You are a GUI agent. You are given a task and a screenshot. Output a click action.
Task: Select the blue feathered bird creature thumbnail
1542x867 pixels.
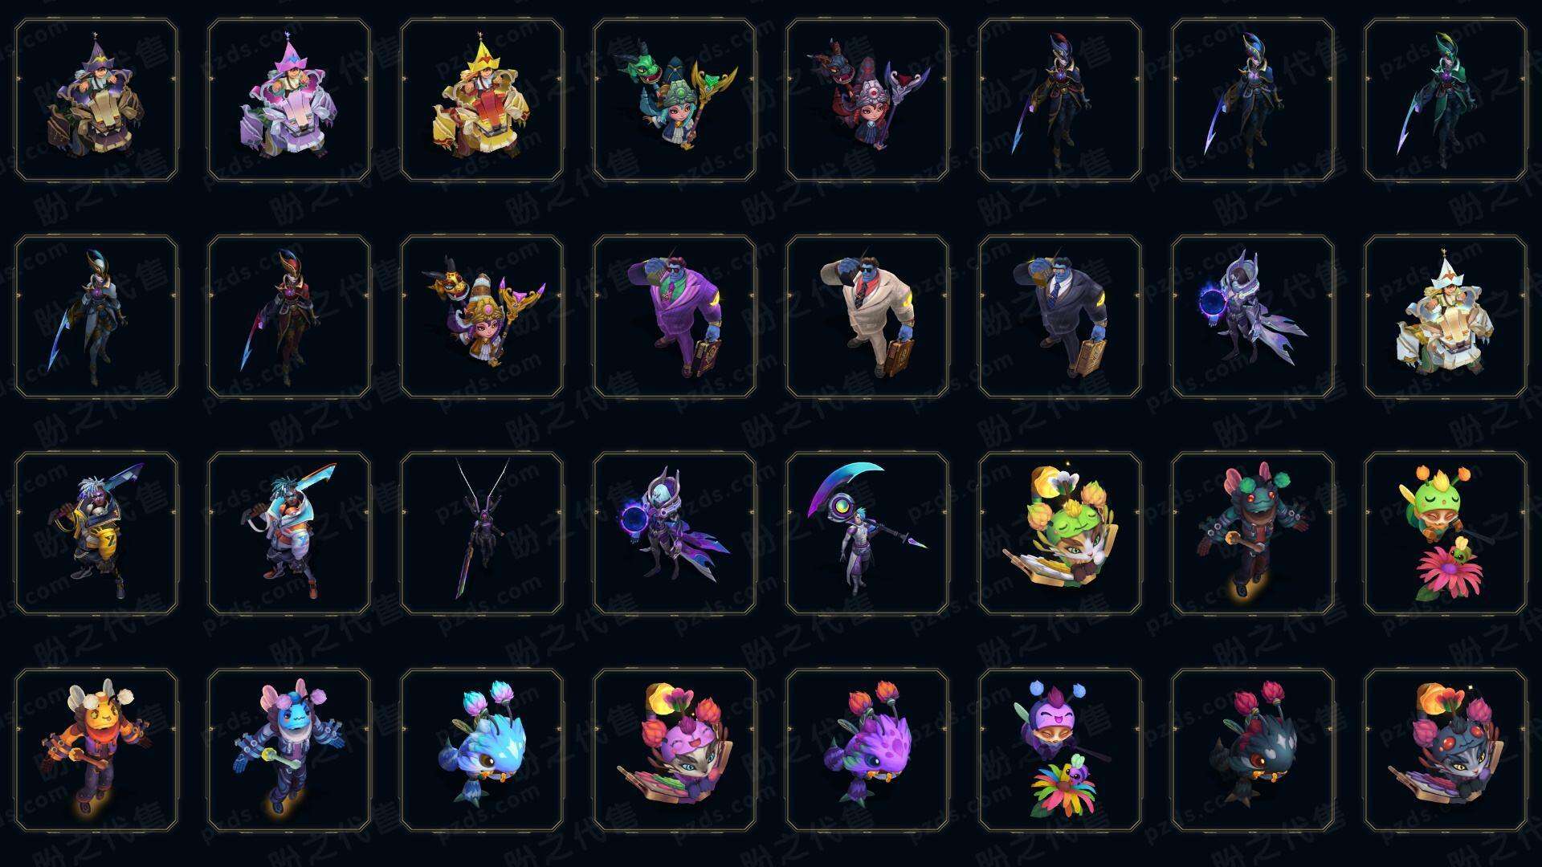click(482, 751)
